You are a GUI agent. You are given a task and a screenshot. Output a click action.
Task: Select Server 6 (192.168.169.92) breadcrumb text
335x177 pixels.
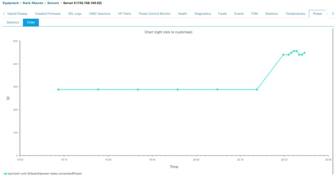(x=82, y=3)
